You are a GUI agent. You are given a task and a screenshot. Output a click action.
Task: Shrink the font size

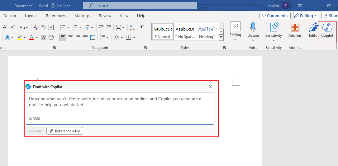point(13,27)
